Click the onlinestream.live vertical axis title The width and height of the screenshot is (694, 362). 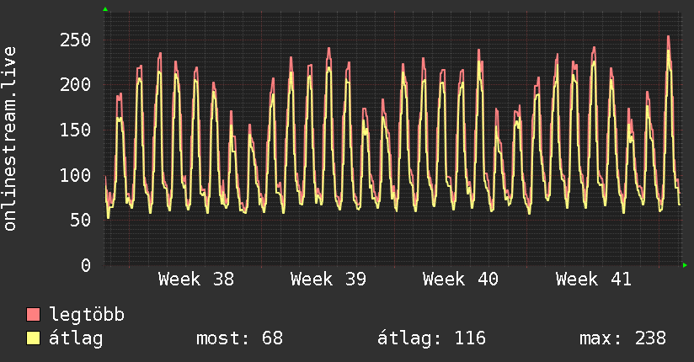(10, 139)
